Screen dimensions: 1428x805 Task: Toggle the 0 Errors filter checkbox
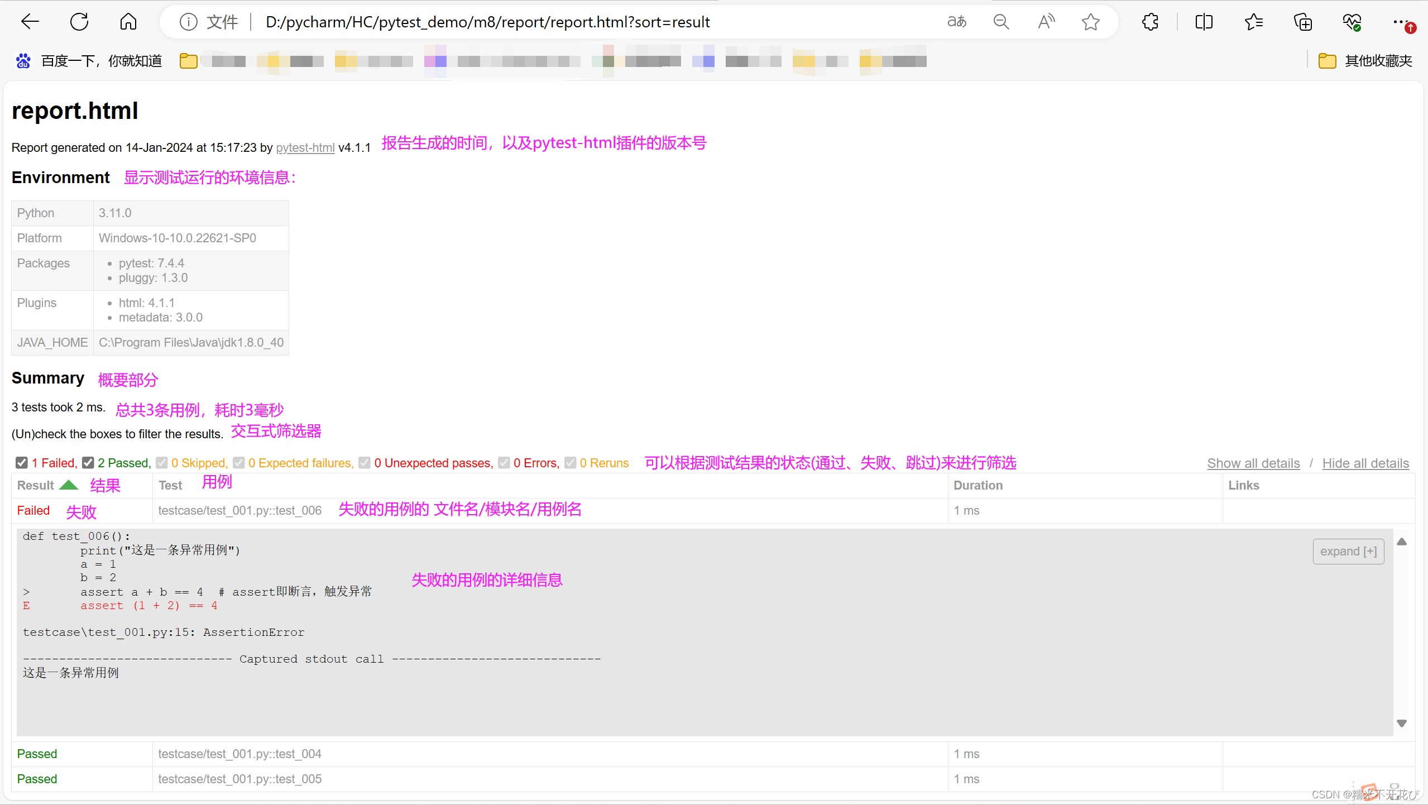[504, 462]
